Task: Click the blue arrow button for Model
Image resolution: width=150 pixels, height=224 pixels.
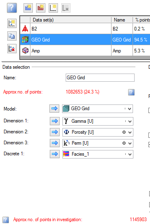Action: tap(54, 109)
